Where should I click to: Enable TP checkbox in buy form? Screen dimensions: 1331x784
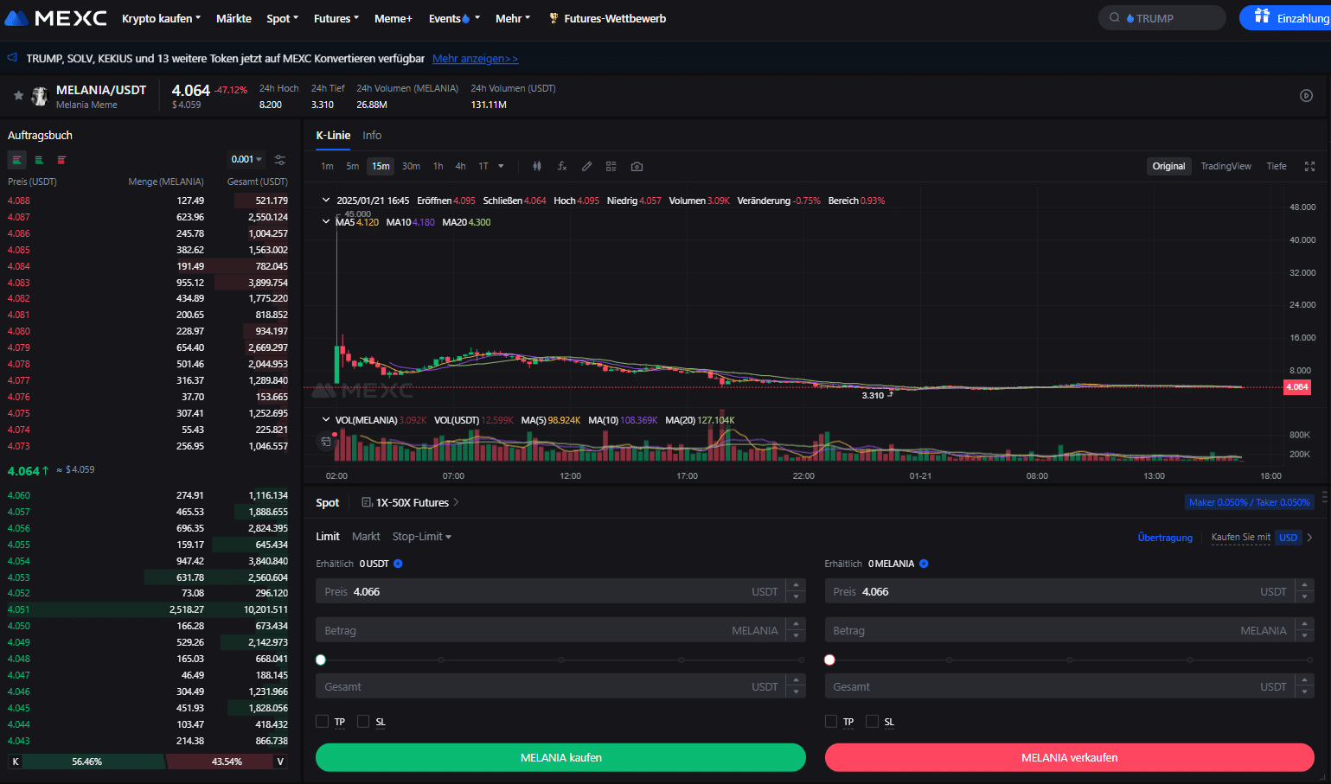pos(322,722)
